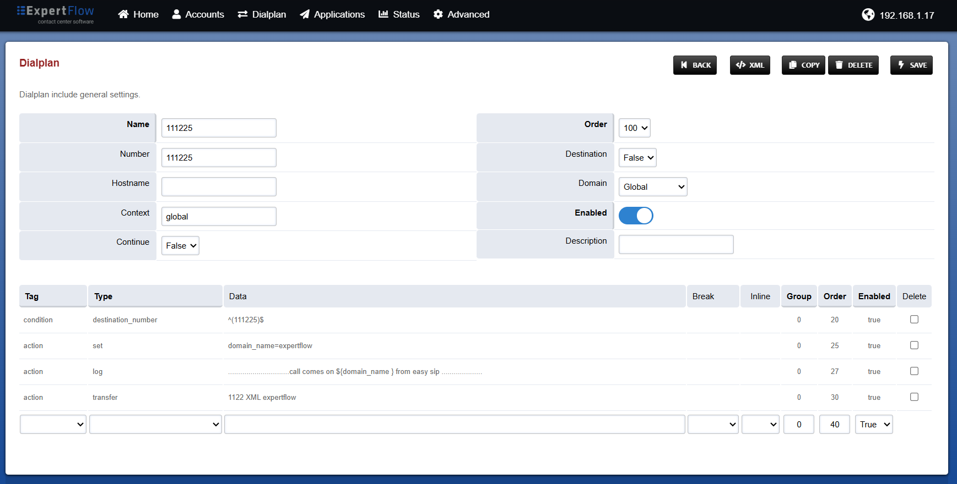Viewport: 957px width, 484px height.
Task: Click the Description input field
Action: [x=676, y=245]
